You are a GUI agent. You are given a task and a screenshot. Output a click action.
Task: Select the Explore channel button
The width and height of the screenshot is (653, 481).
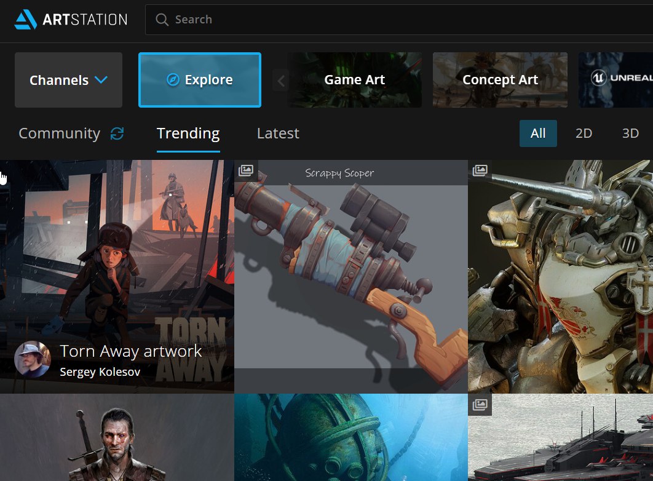pyautogui.click(x=200, y=80)
